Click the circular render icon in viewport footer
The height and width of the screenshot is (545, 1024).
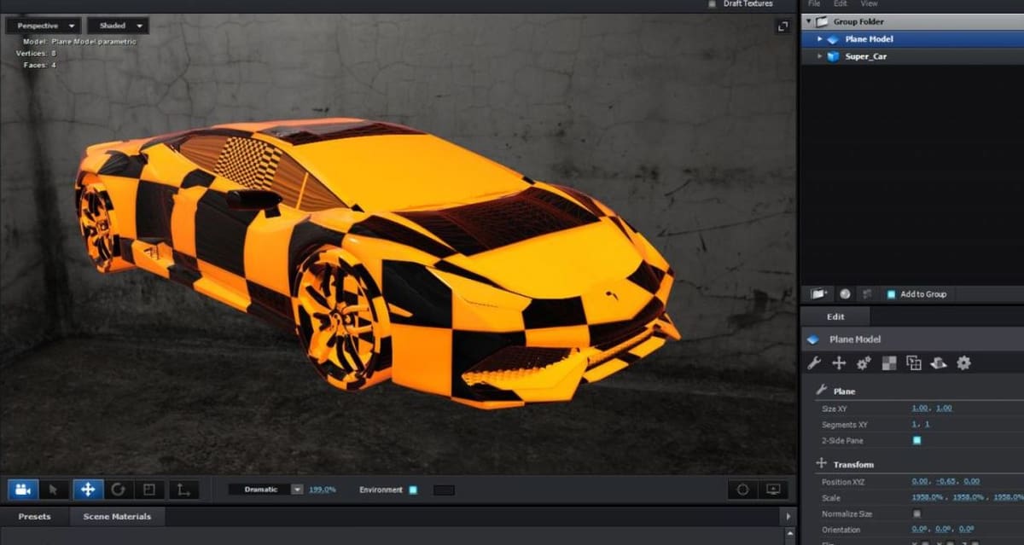point(742,490)
